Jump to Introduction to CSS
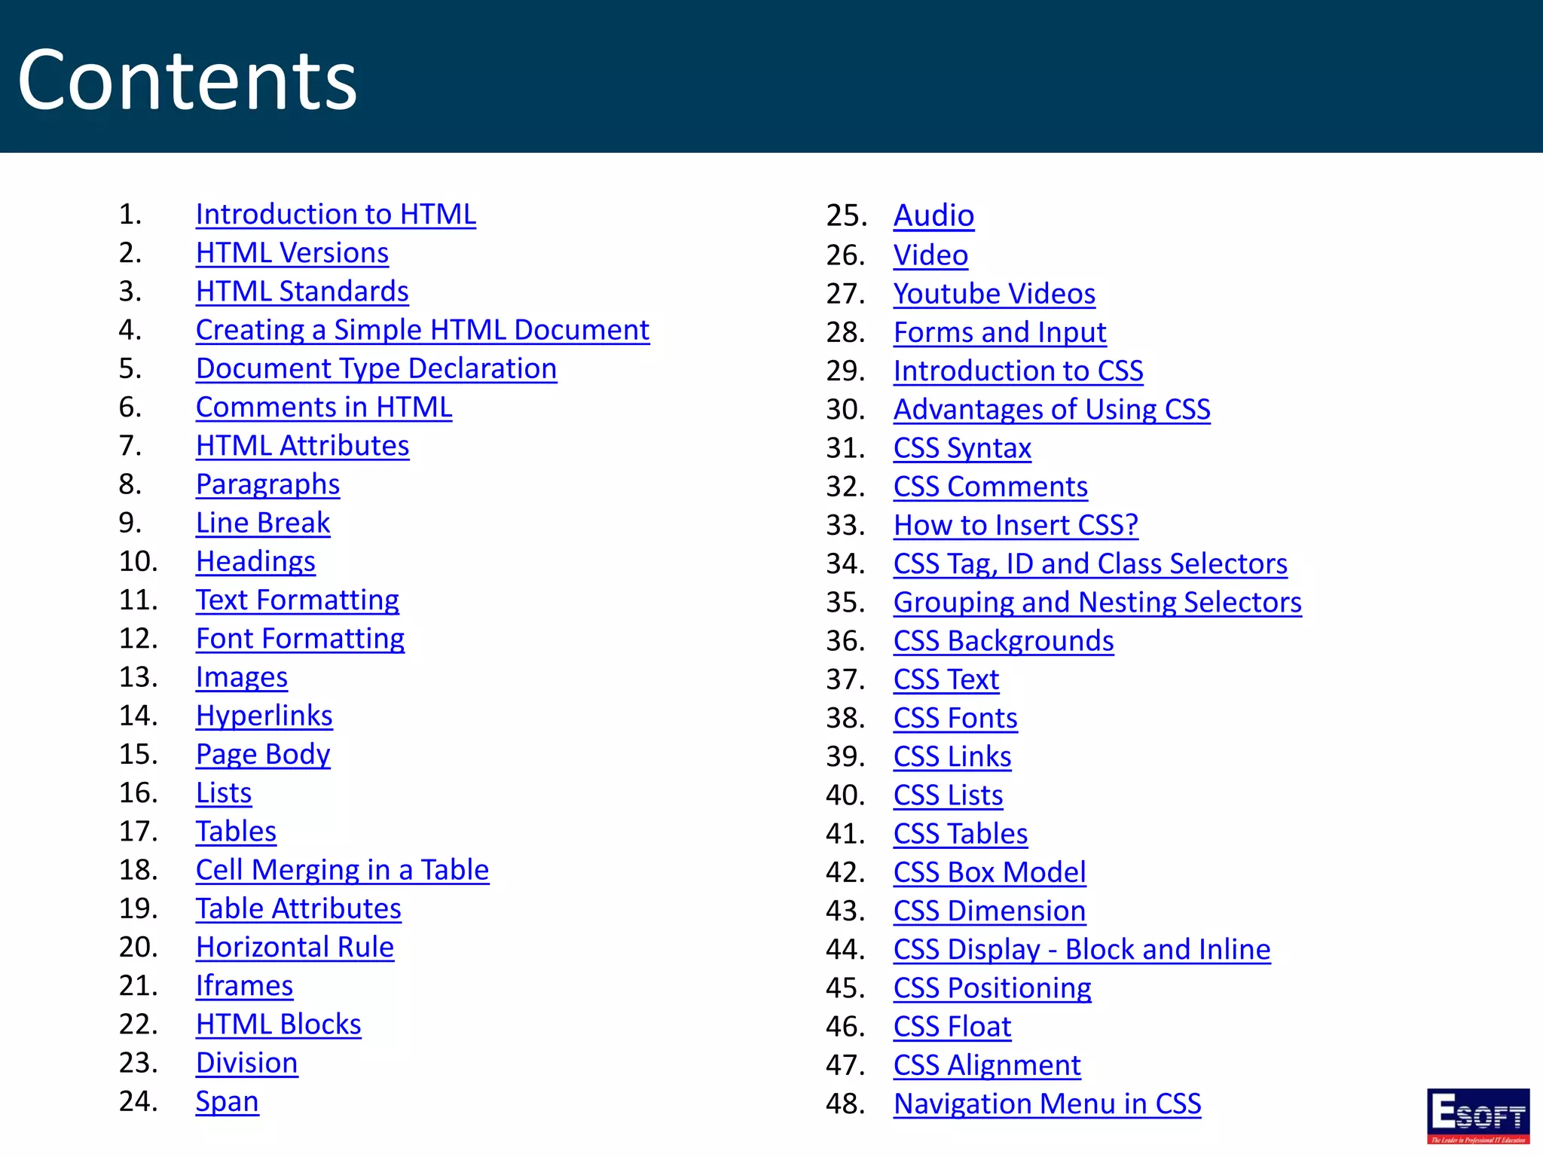 tap(1018, 371)
